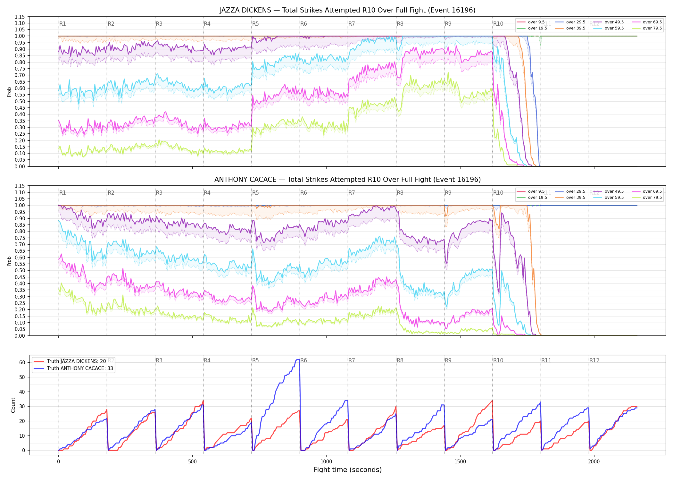Select 'over 79.5' legend entry in top chart

(647, 28)
